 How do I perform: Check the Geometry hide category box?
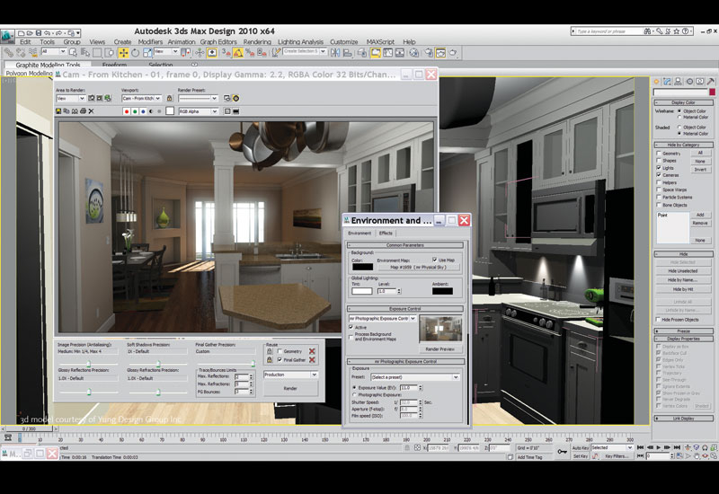659,154
